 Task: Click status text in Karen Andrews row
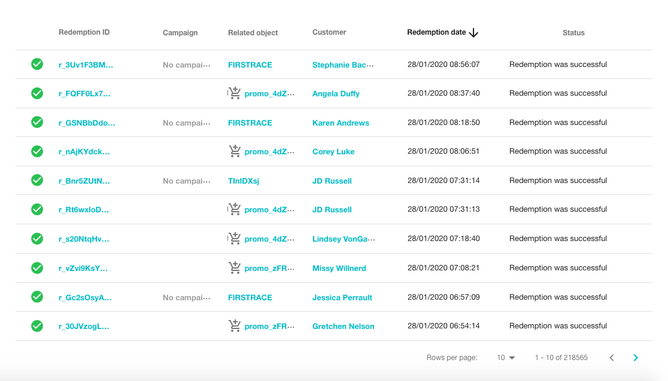558,123
